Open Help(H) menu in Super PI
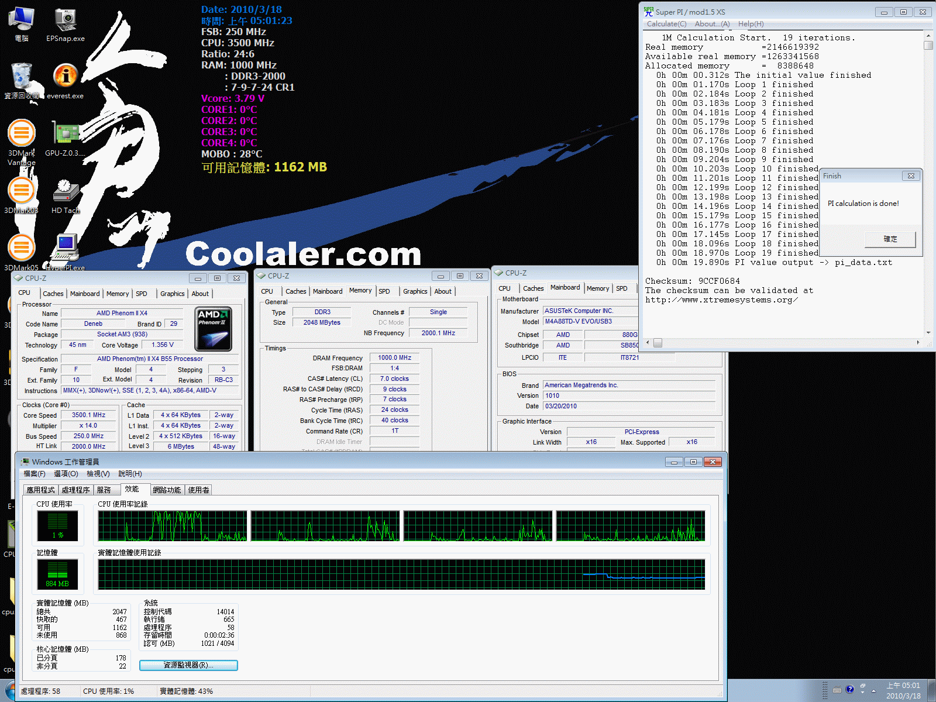The height and width of the screenshot is (702, 936). (x=751, y=24)
